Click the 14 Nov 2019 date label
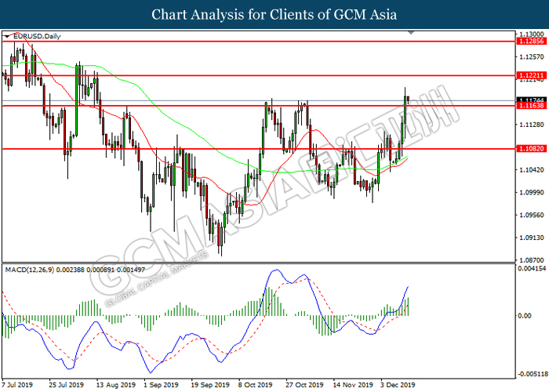Viewport: 549px width, 392px height. tap(353, 385)
